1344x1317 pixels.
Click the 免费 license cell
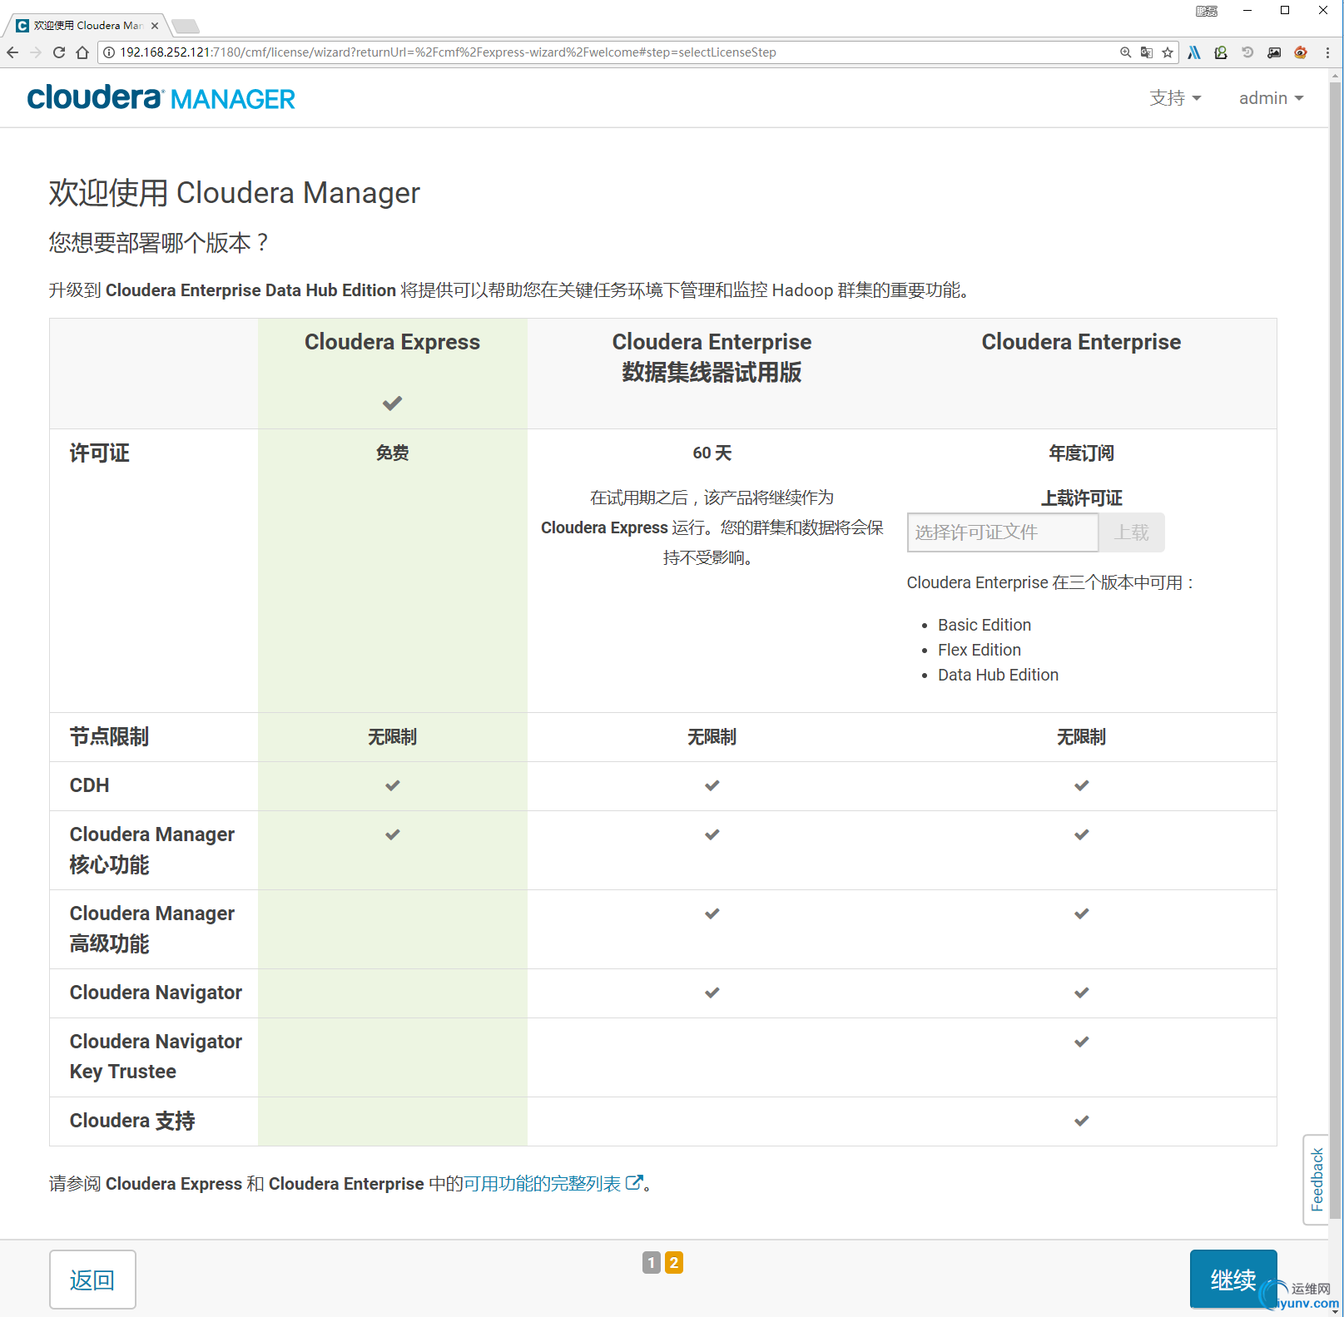tap(392, 453)
